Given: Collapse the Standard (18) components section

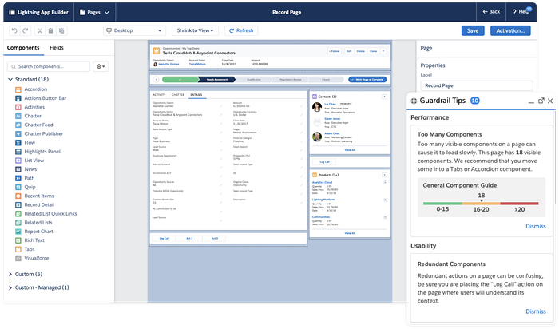Looking at the screenshot, I should pyautogui.click(x=10, y=80).
